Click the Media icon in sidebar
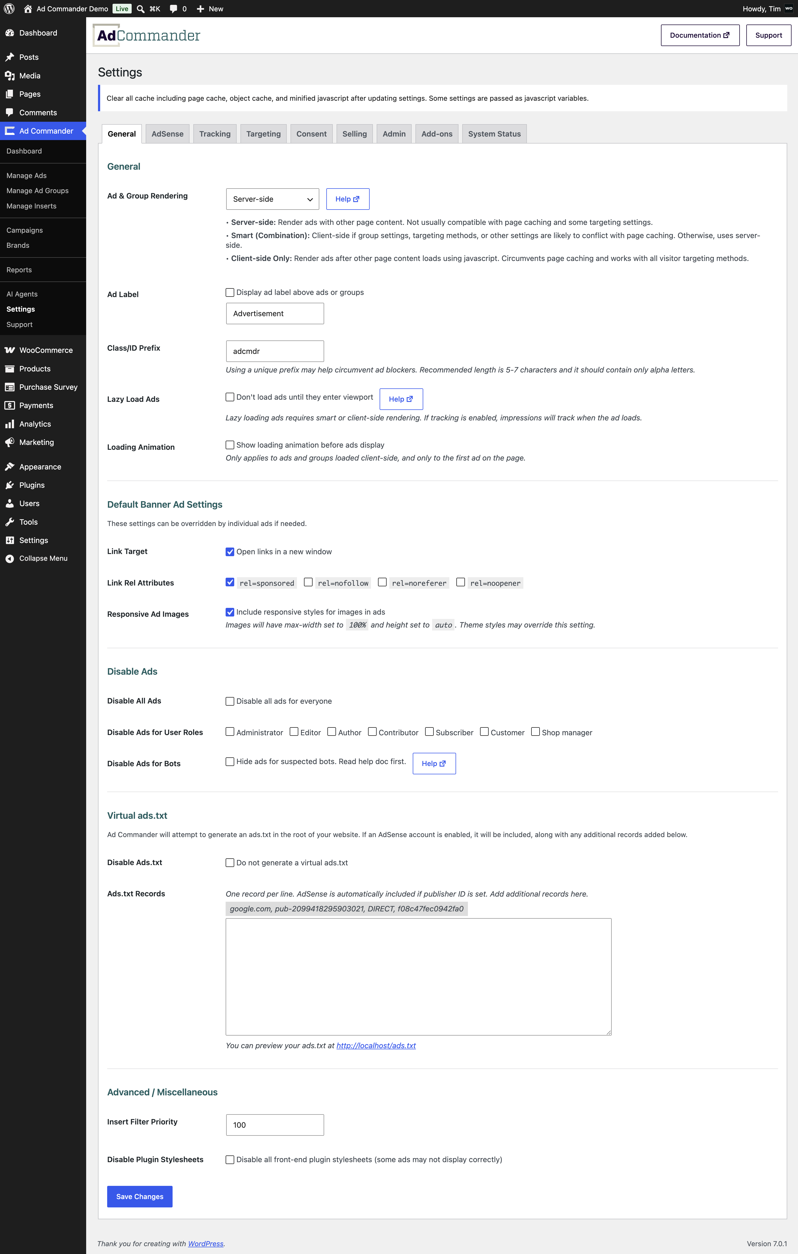Image resolution: width=798 pixels, height=1254 pixels. point(9,75)
